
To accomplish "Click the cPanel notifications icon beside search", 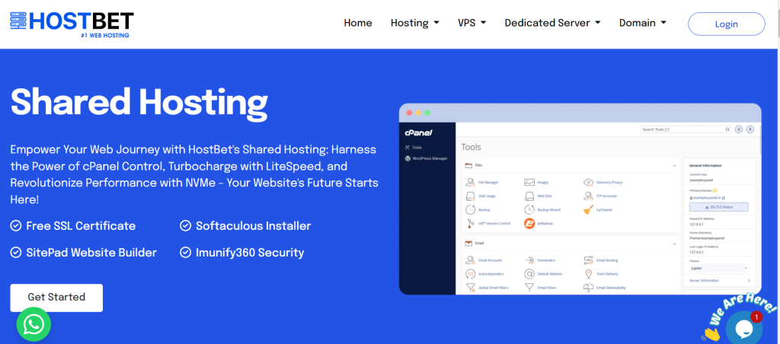I will 739,129.
